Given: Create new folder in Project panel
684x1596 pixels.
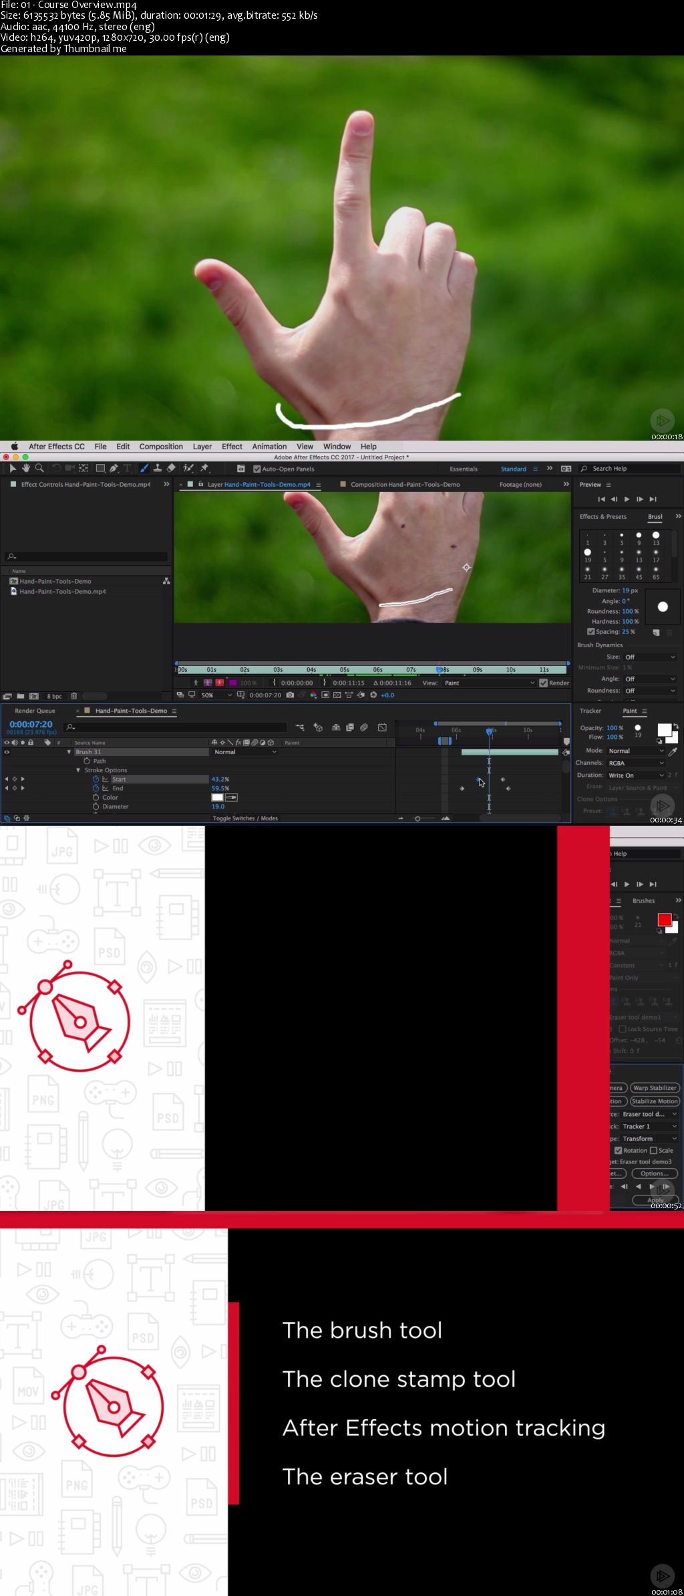Looking at the screenshot, I should [21, 696].
